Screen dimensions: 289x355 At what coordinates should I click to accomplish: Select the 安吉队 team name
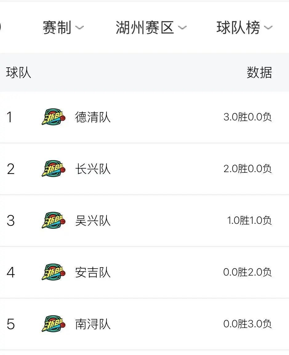pyautogui.click(x=93, y=272)
